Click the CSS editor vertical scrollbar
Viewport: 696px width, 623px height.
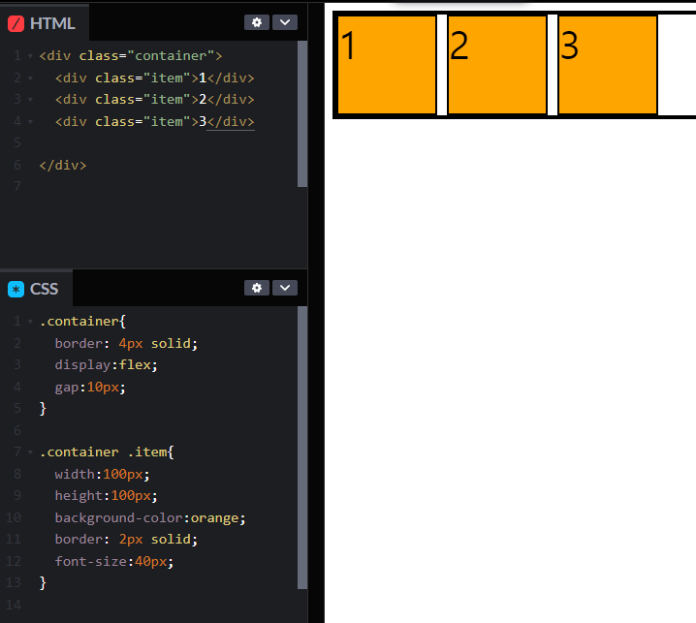(302, 448)
